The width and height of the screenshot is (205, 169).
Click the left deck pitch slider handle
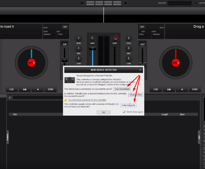65,60
